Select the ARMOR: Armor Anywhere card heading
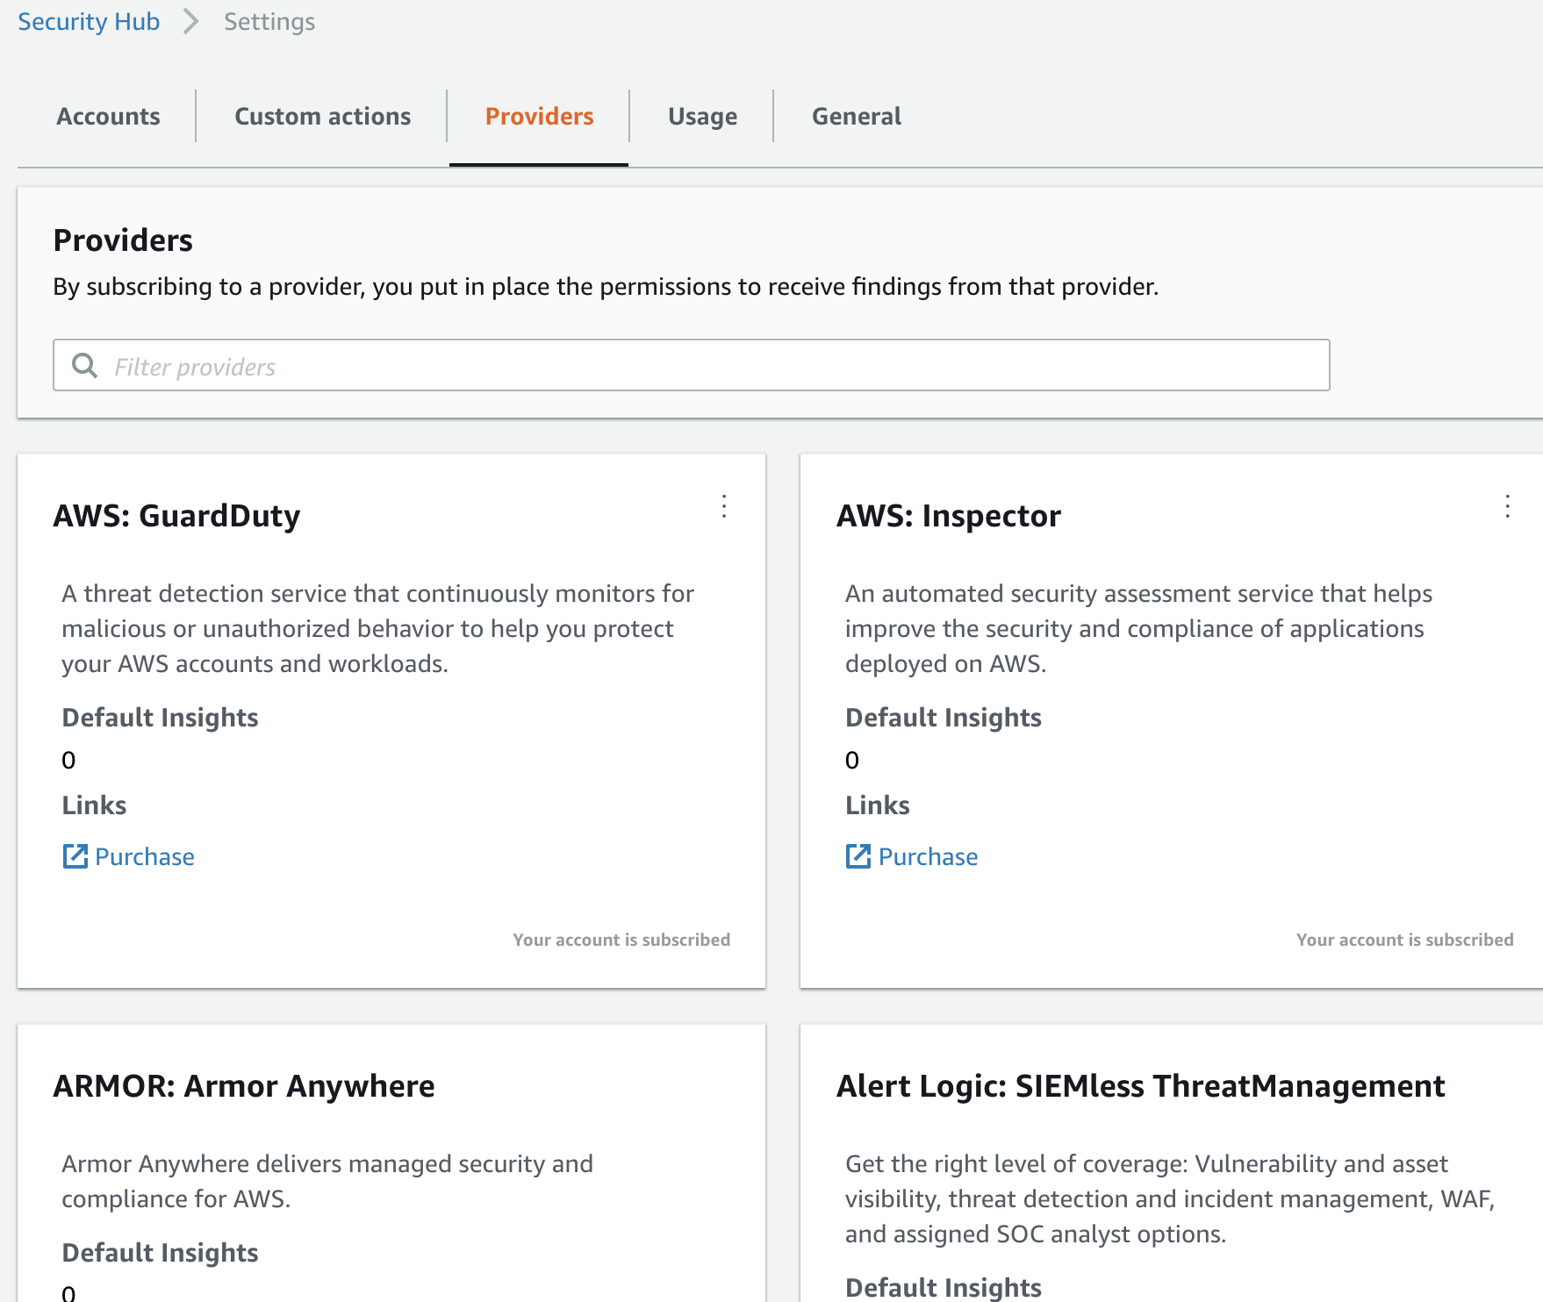This screenshot has width=1543, height=1302. click(244, 1086)
